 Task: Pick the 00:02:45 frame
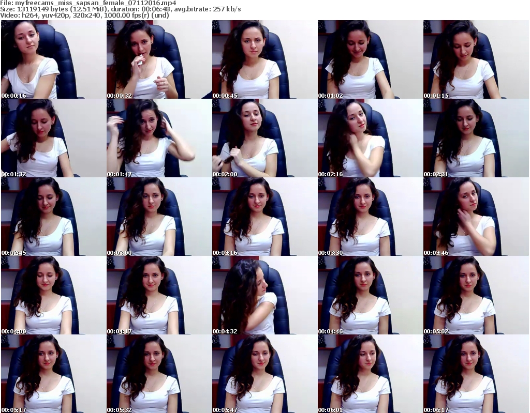tap(53, 217)
